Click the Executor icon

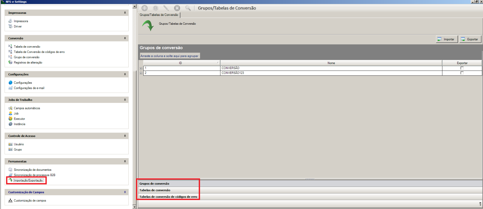coord(10,119)
